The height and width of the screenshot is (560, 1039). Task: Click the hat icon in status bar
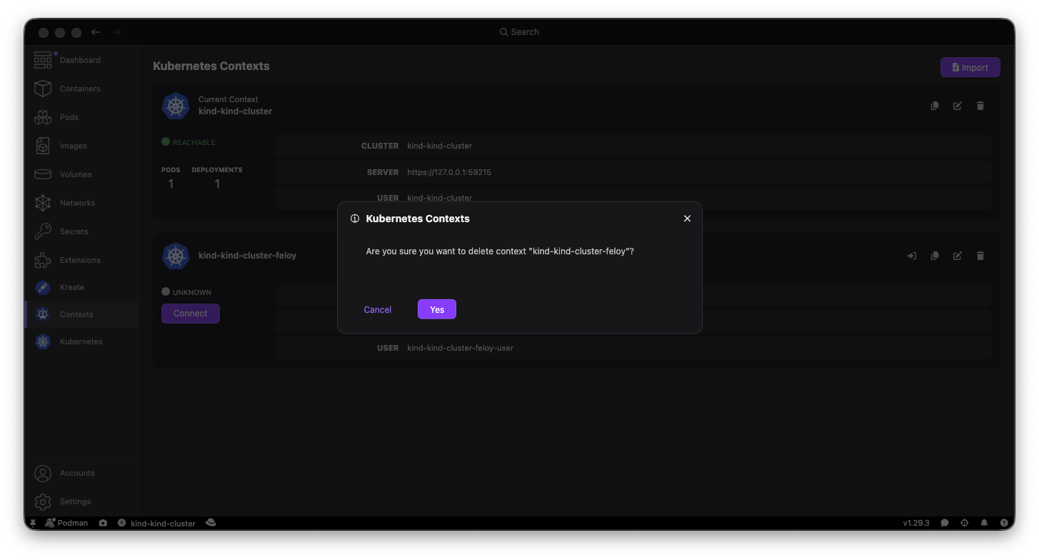[211, 523]
